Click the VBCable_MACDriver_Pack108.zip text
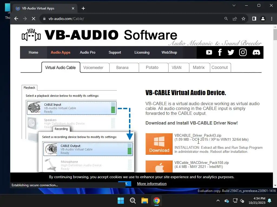 click(202, 163)
